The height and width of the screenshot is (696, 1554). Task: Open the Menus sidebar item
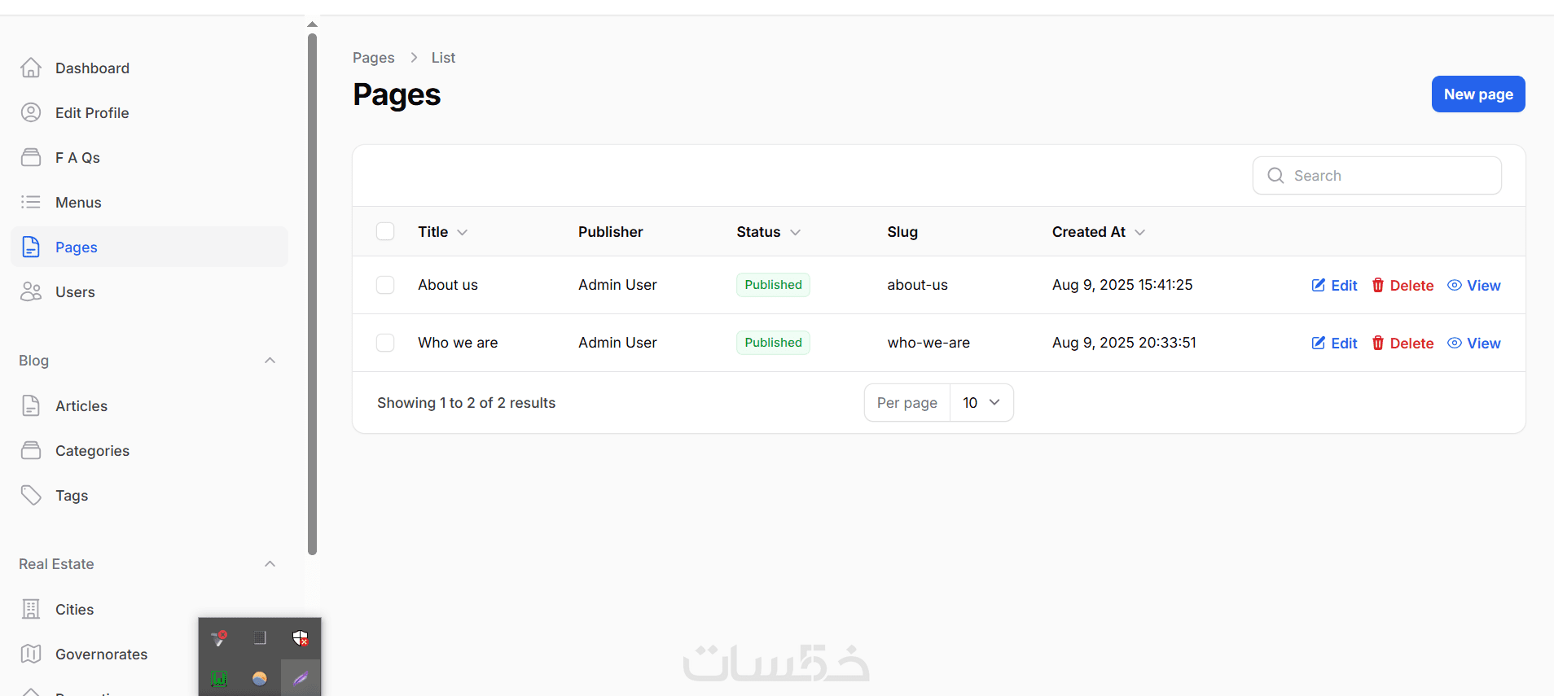click(x=78, y=203)
